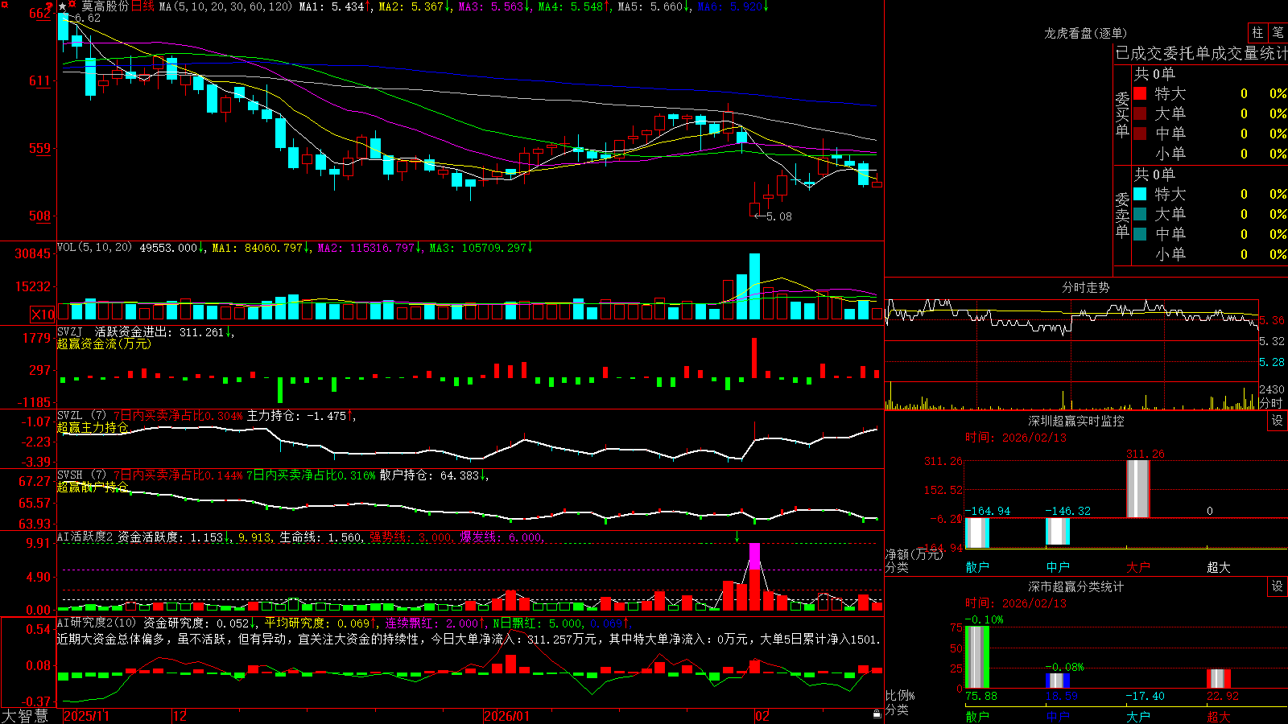
Task: Click the MA(5,10,20,30,60,120) indicator parameters
Action: [225, 6]
